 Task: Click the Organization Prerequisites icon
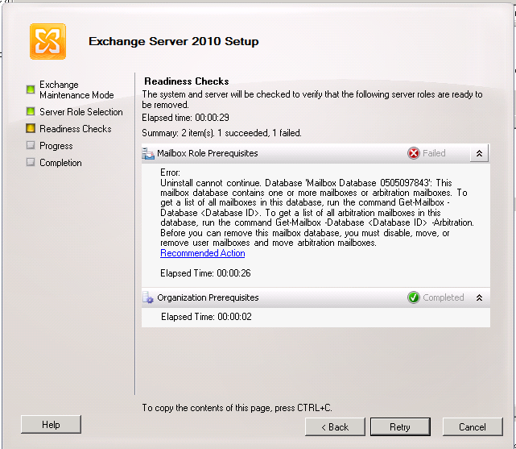(x=148, y=297)
